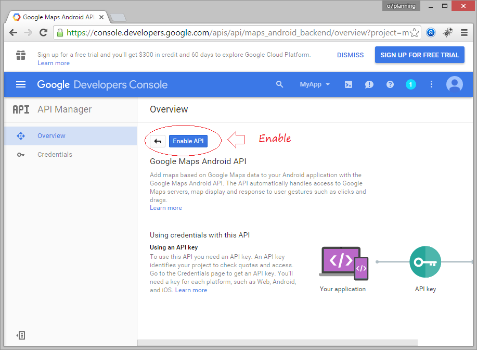
Task: Click Learn more after 'and iOS.'
Action: 191,290
